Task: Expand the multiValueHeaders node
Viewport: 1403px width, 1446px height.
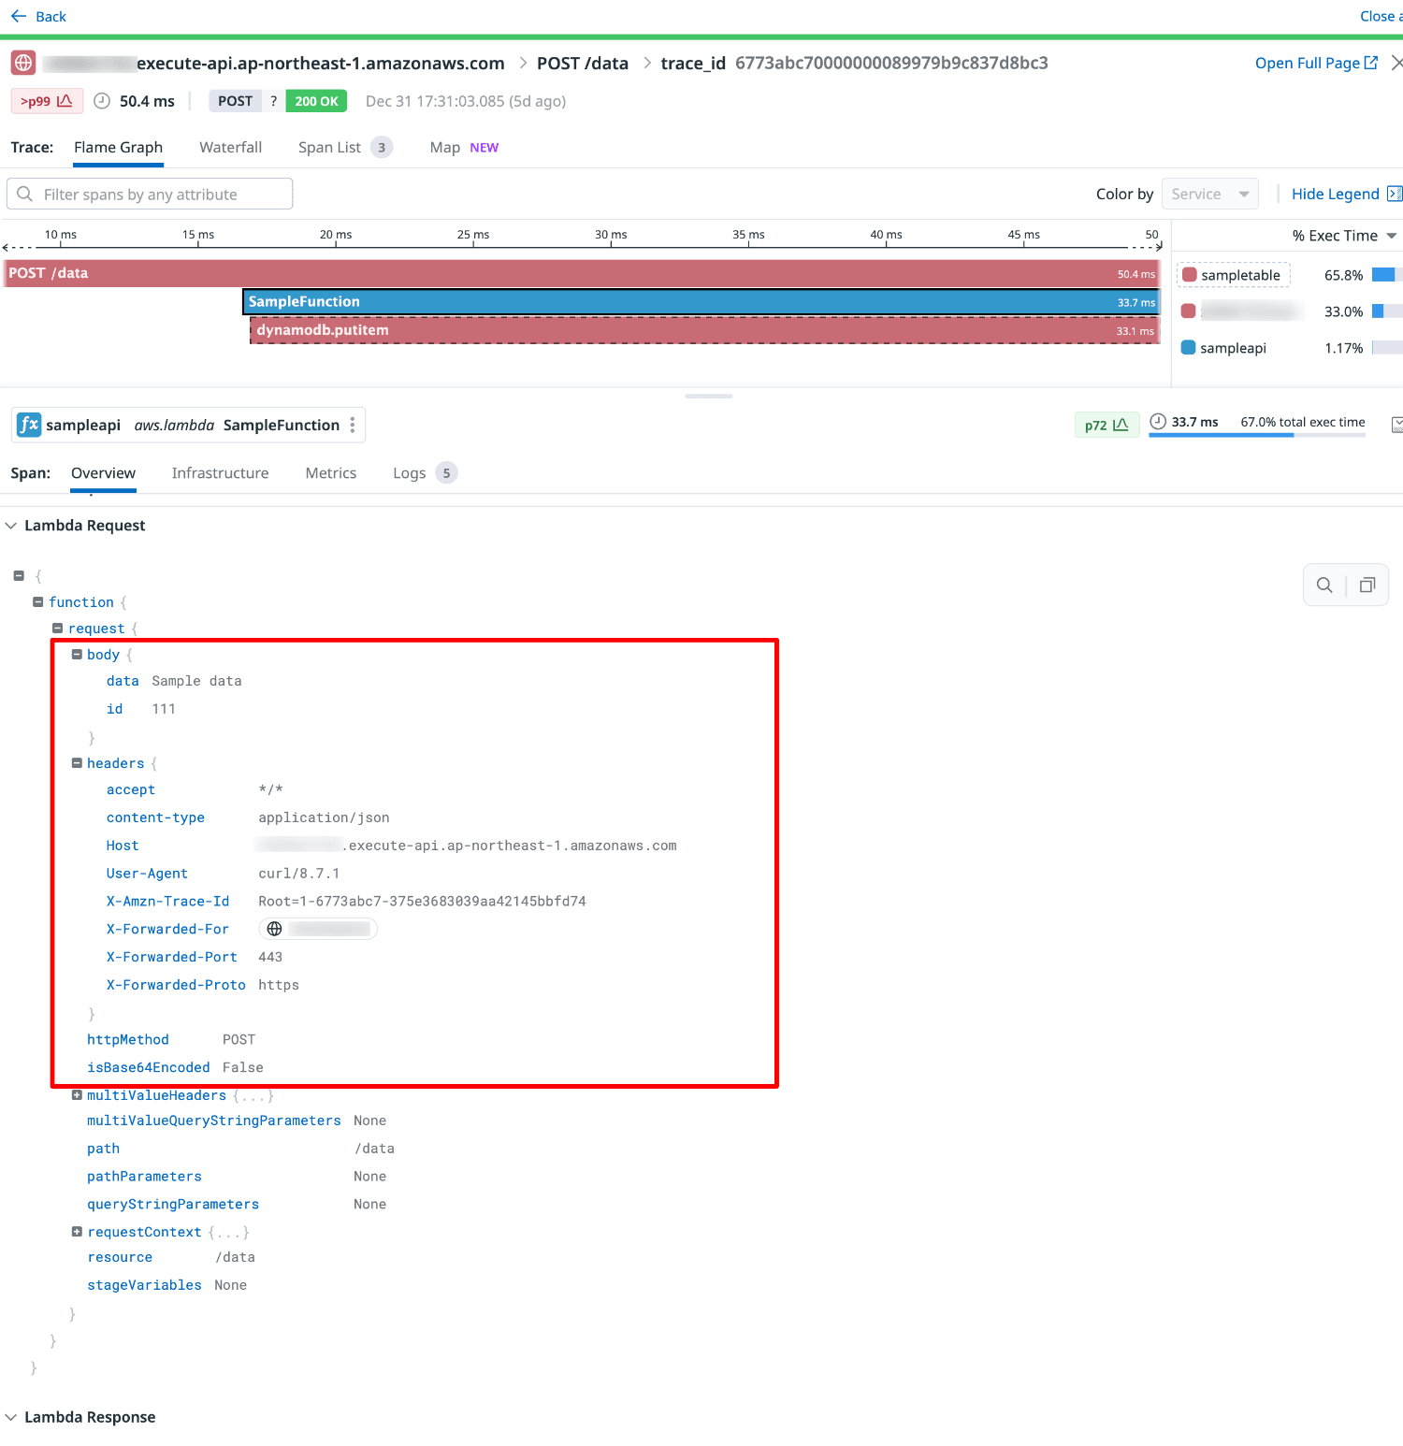Action: [x=77, y=1095]
